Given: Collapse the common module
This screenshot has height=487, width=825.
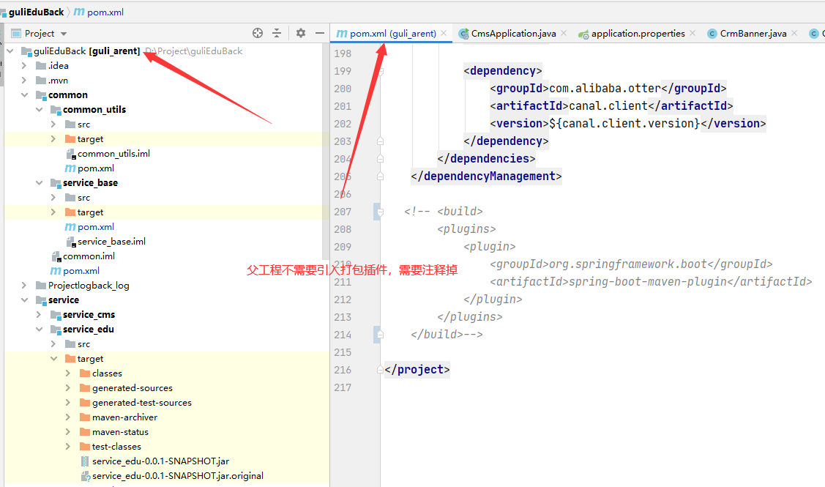Looking at the screenshot, I should [24, 94].
